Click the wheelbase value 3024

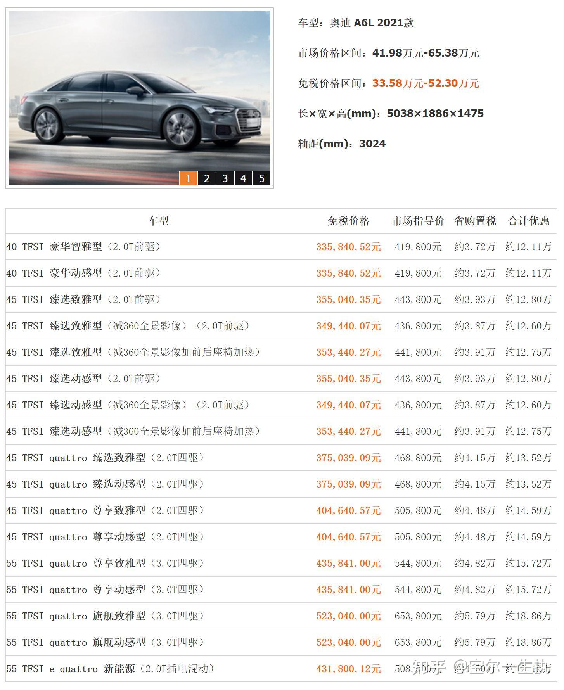[x=372, y=144]
